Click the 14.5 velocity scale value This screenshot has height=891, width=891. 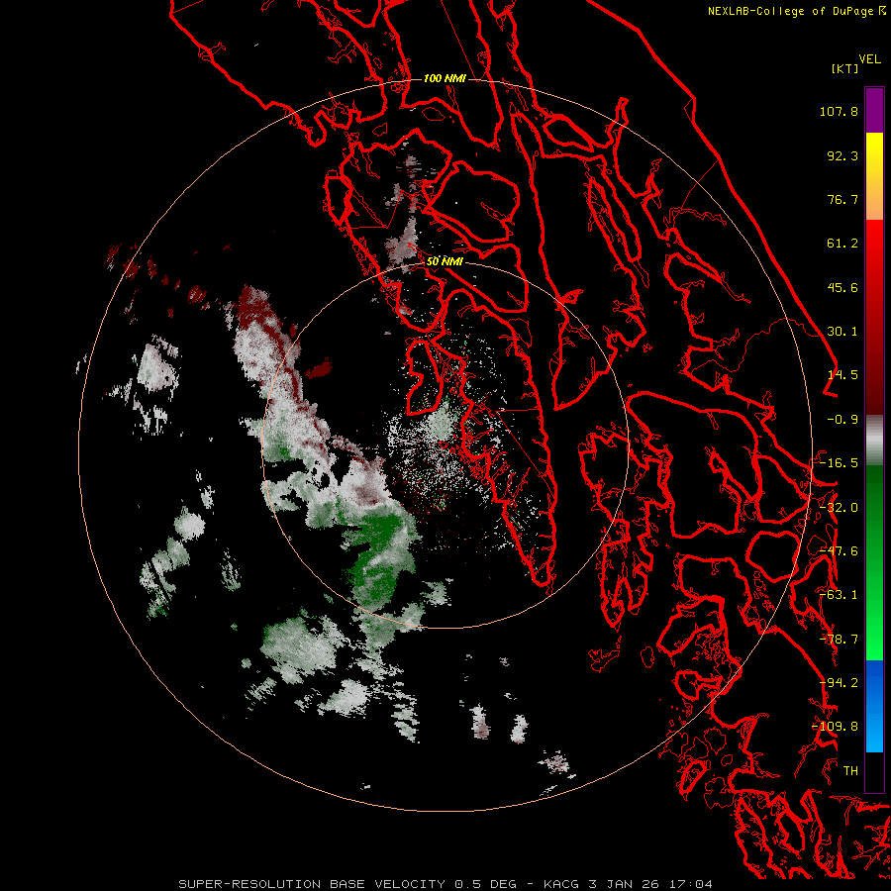(842, 375)
